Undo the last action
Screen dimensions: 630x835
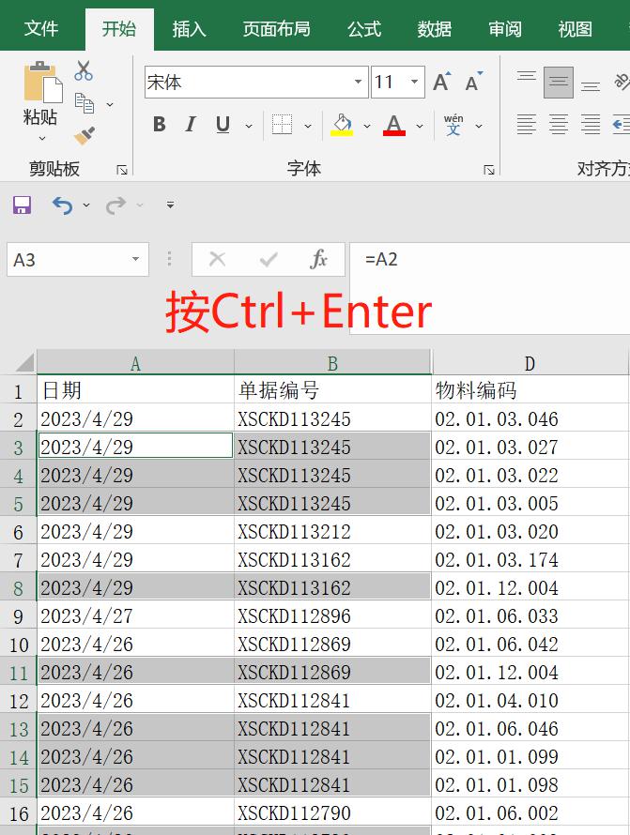(x=62, y=205)
